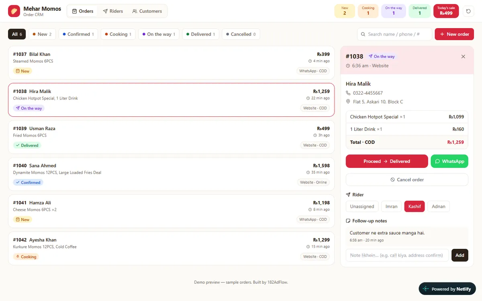482x301 pixels.
Task: Filter orders by Confirmed status
Action: coord(78,34)
